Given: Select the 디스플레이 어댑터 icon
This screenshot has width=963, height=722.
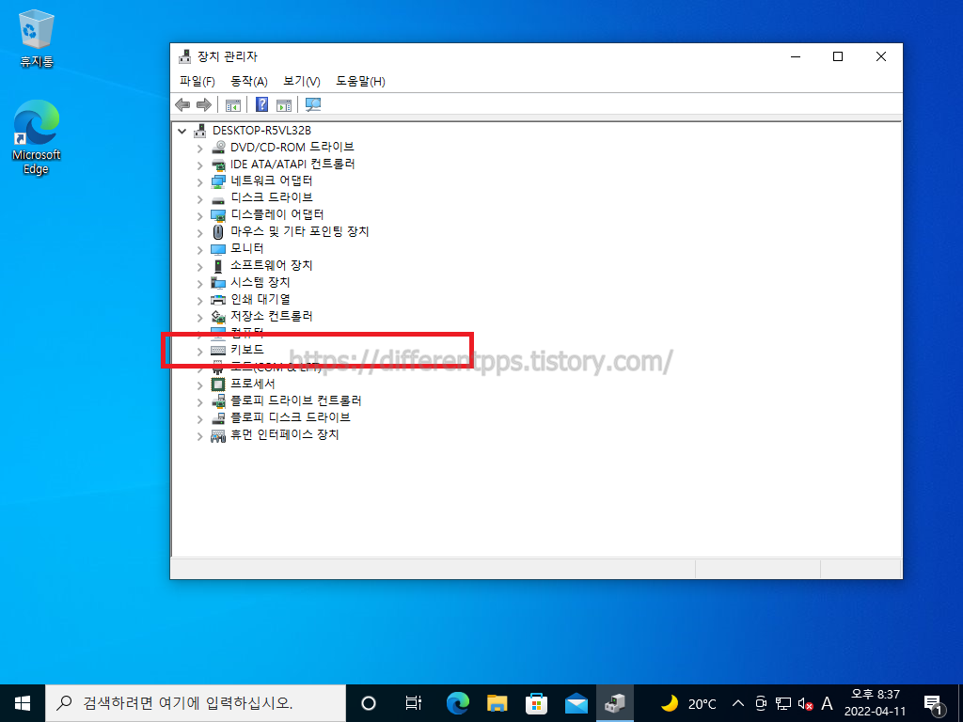Looking at the screenshot, I should click(218, 215).
